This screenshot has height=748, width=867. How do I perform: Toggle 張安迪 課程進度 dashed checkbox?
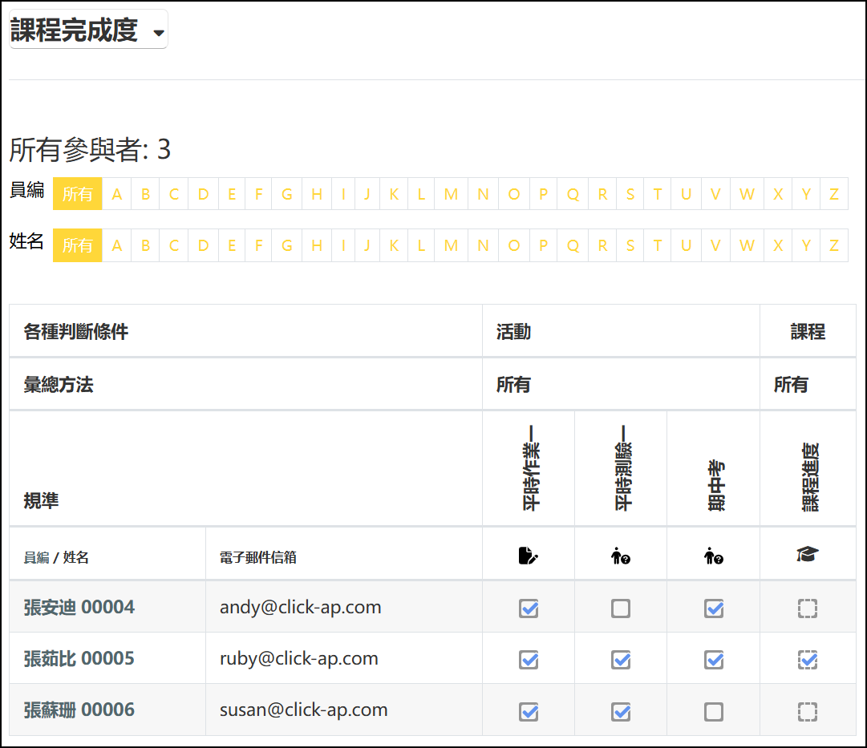[x=808, y=609]
